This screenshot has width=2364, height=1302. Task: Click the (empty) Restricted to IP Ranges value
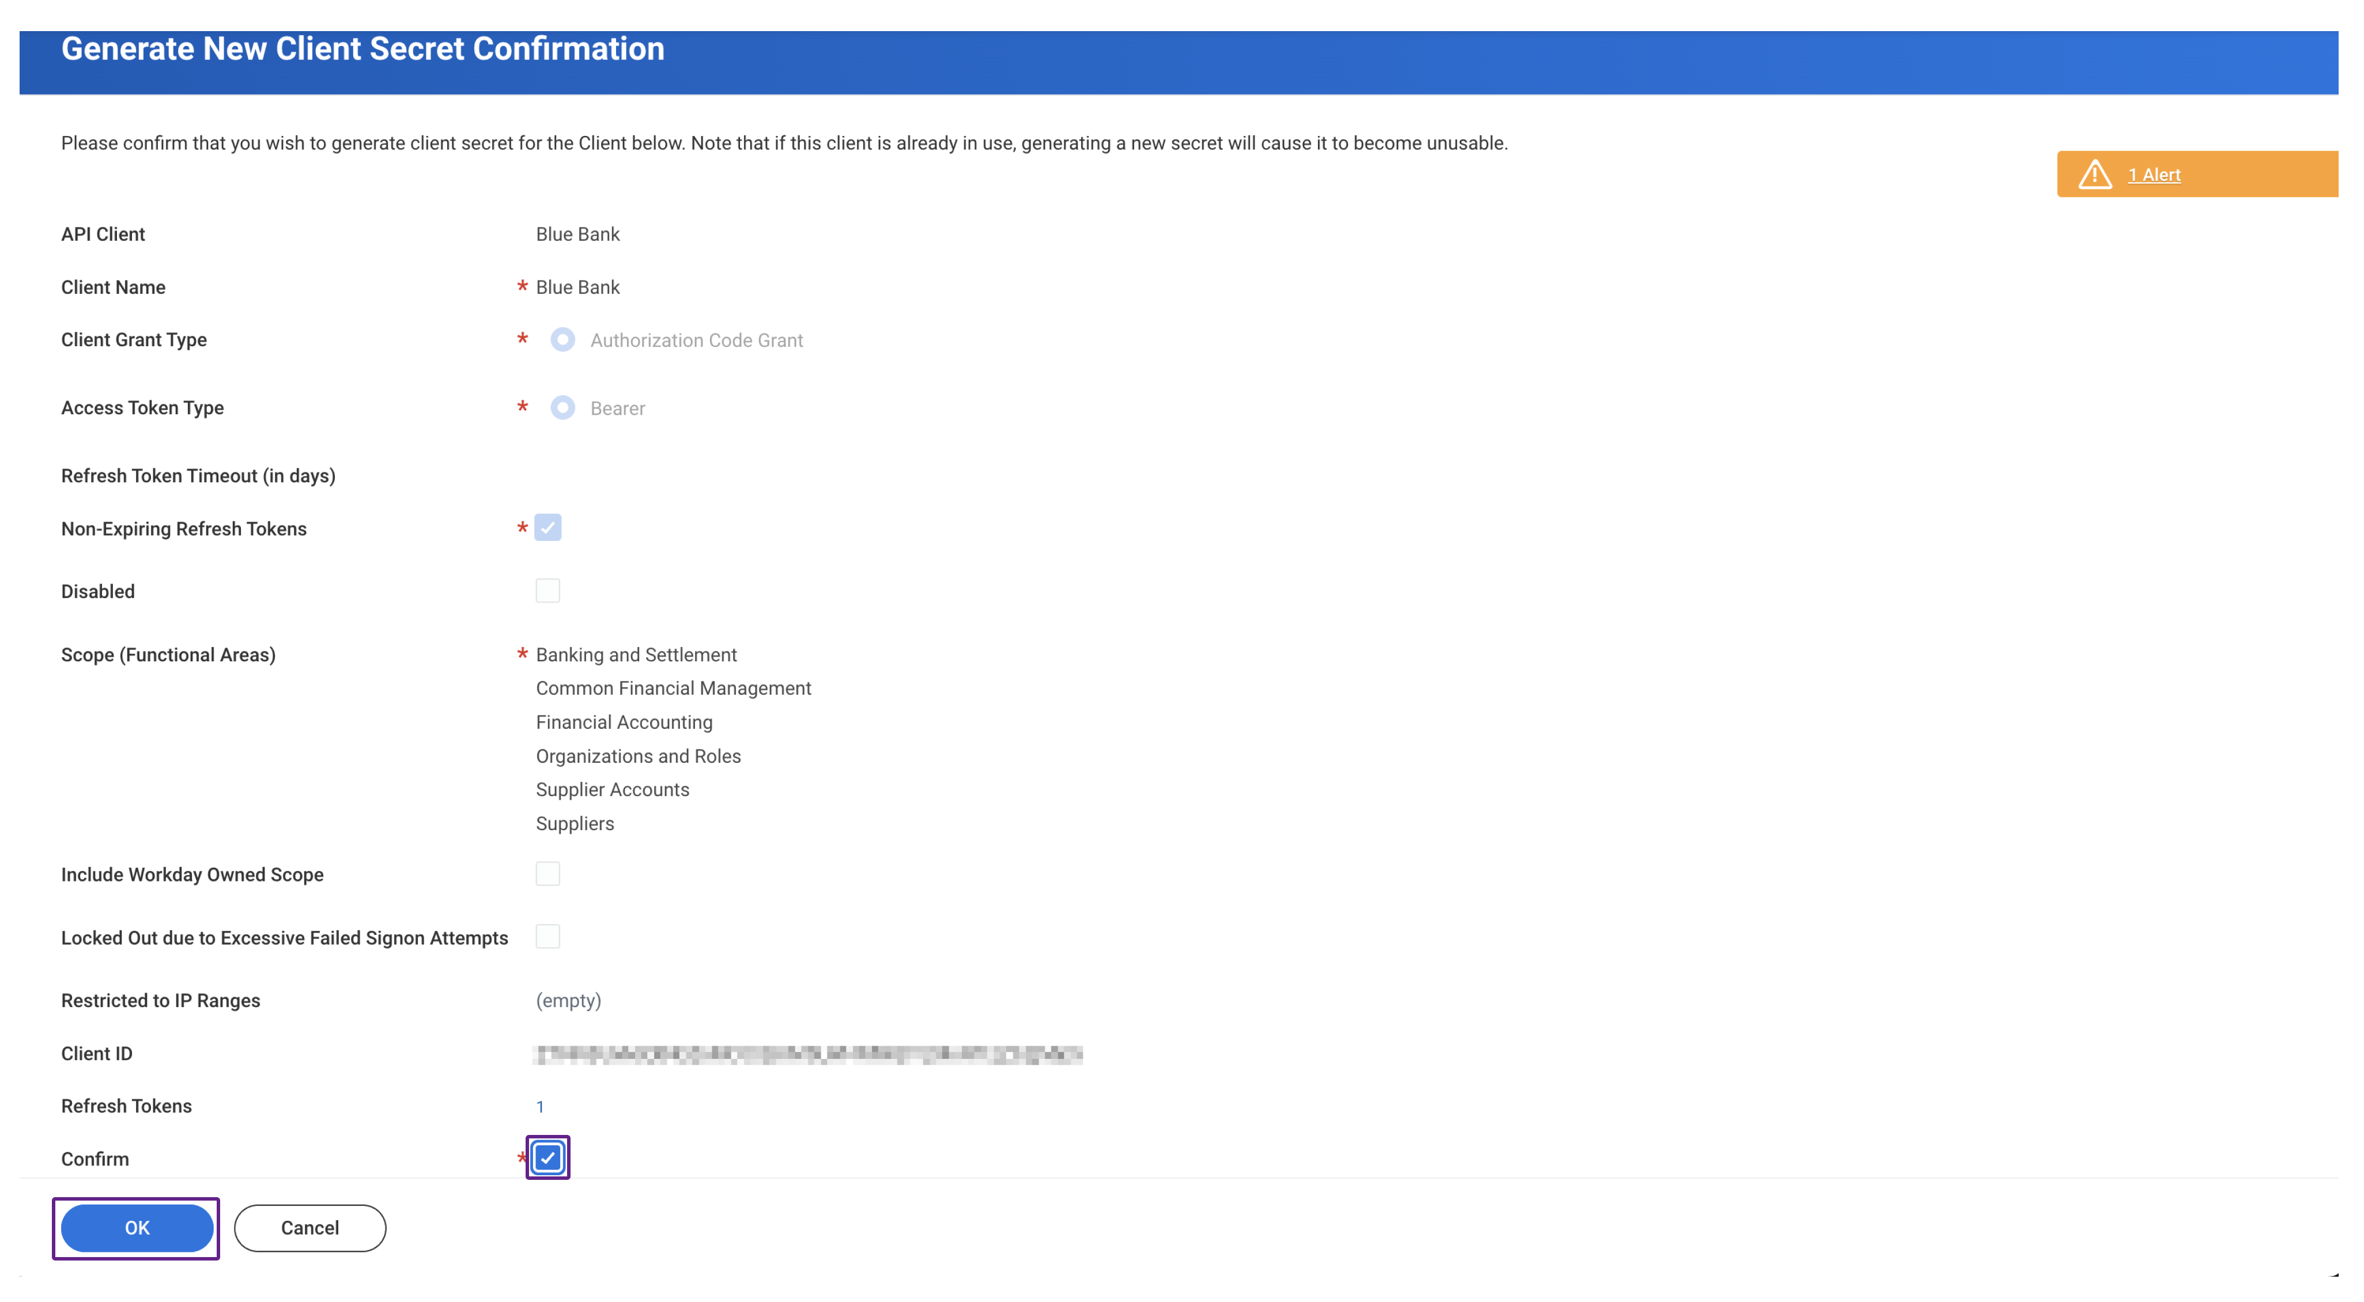(x=568, y=1000)
